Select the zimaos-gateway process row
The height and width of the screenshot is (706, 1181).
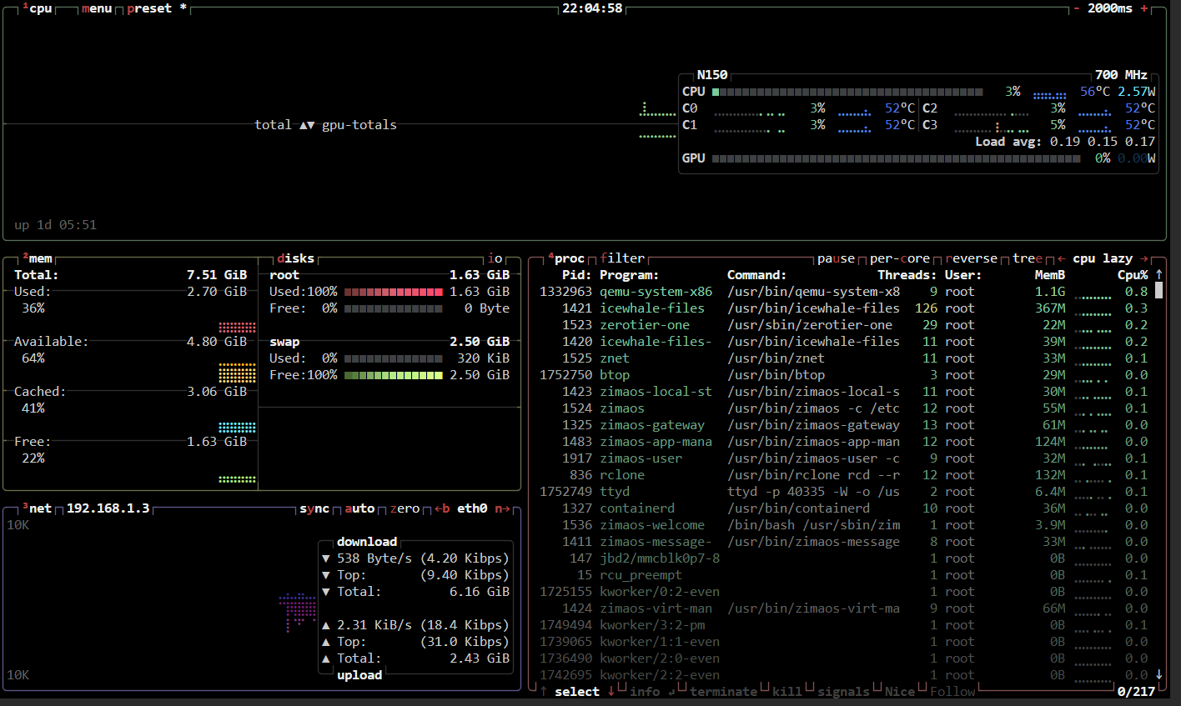pos(843,425)
